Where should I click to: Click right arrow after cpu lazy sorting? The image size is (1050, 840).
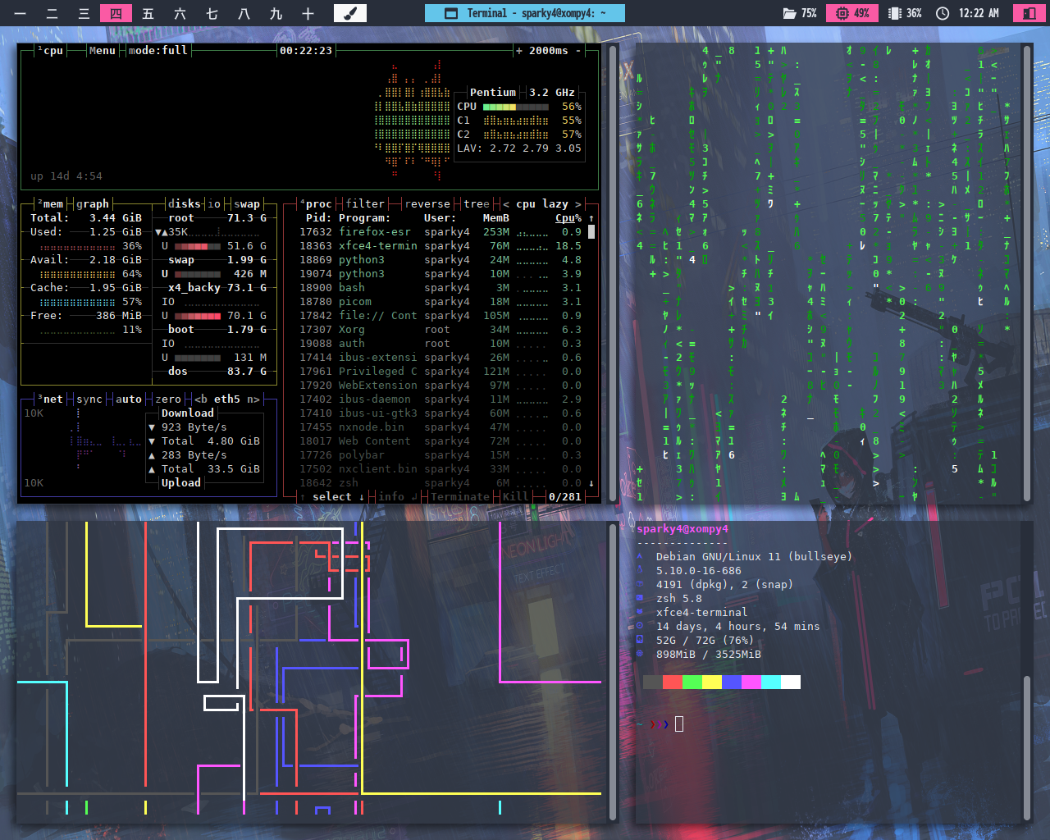577,204
